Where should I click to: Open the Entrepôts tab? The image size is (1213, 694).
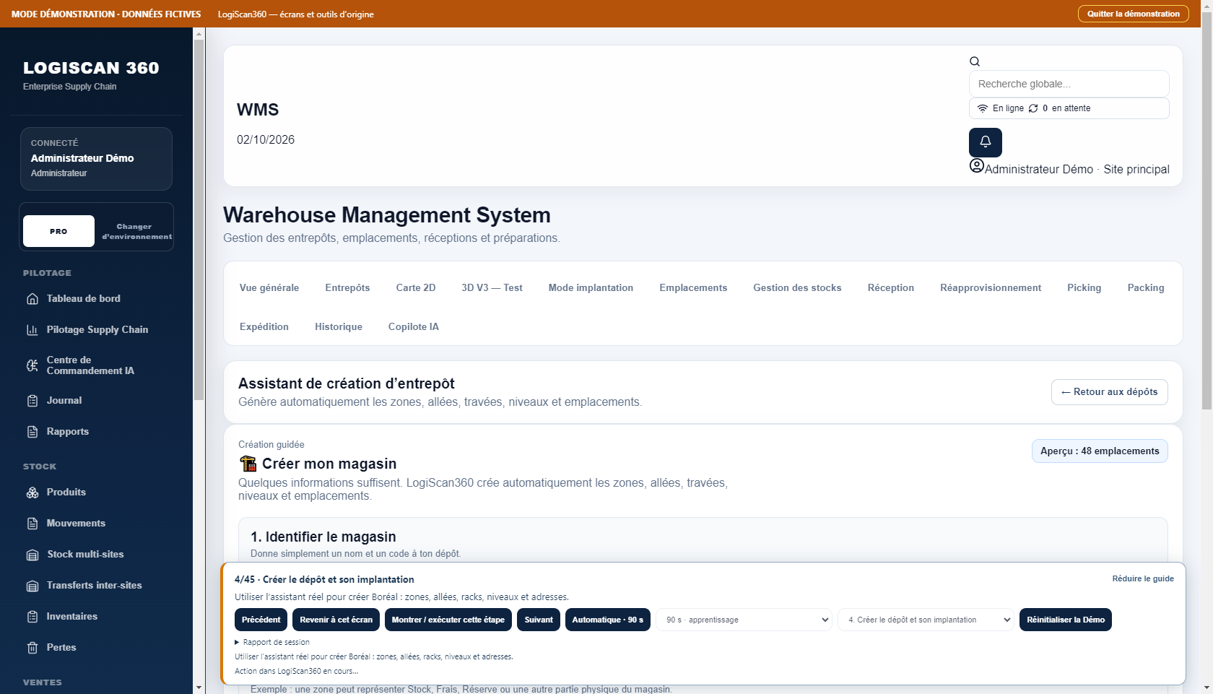coord(347,287)
